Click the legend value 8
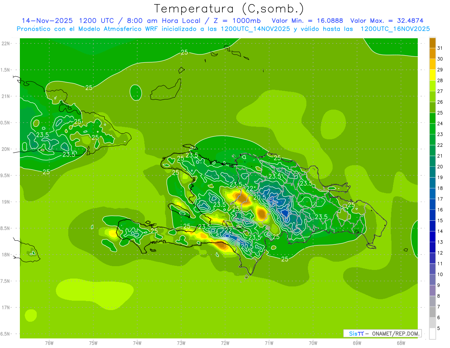This screenshot has height=348, width=450. point(439,296)
